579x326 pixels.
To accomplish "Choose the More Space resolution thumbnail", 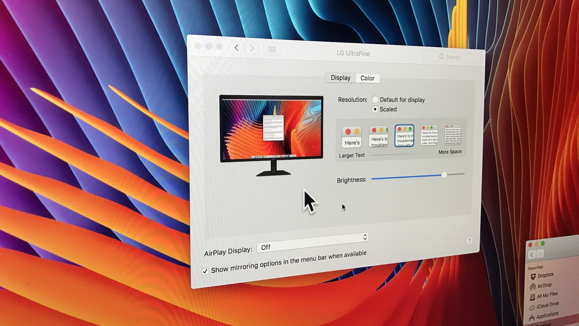I will pos(453,135).
